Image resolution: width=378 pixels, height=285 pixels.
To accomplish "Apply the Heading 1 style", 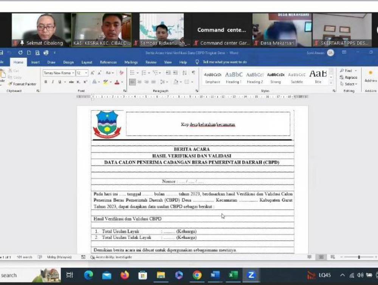I will point(234,77).
